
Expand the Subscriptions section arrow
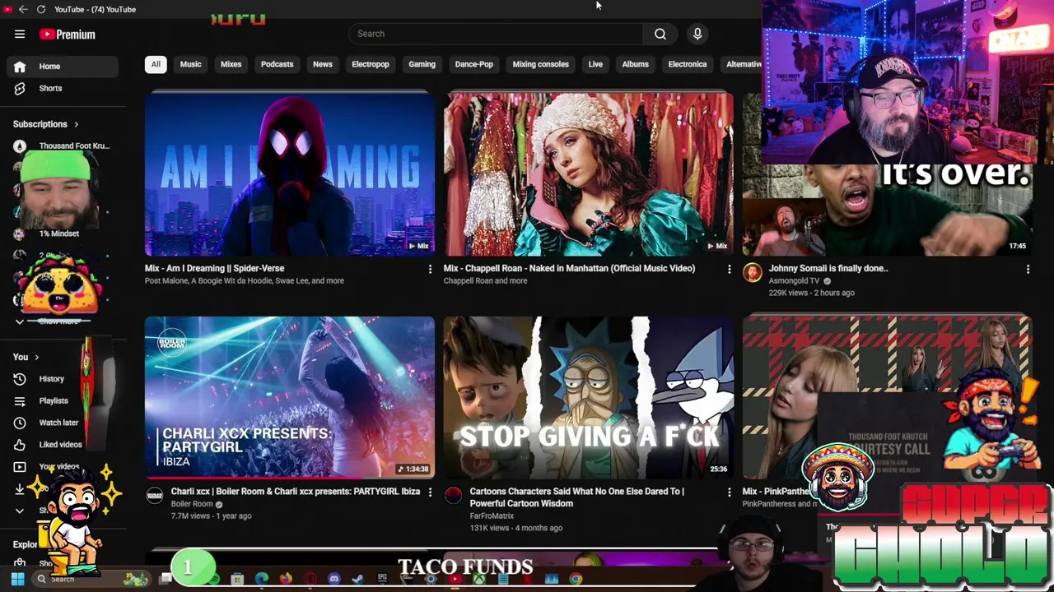tap(76, 124)
